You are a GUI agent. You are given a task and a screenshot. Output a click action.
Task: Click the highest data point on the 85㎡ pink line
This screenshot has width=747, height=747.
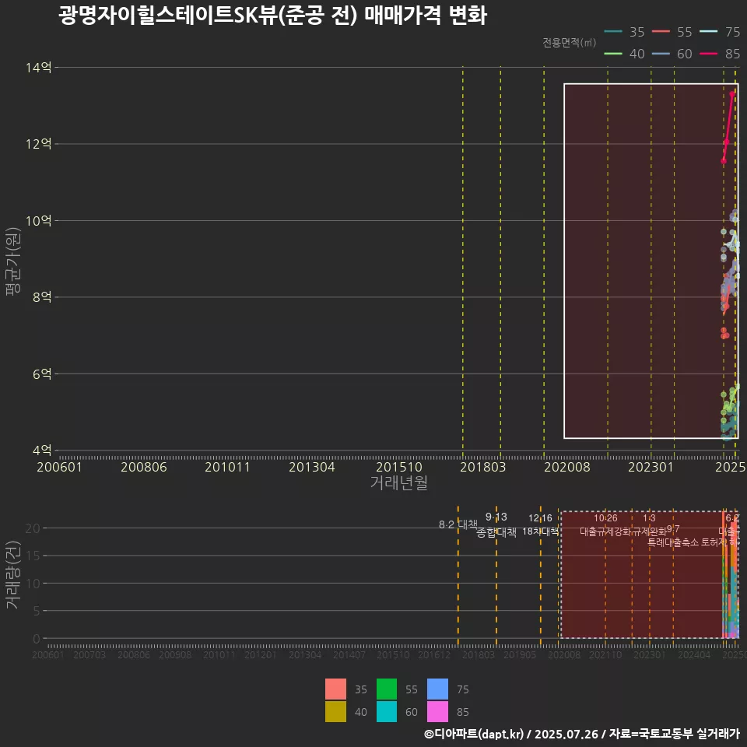click(x=732, y=94)
